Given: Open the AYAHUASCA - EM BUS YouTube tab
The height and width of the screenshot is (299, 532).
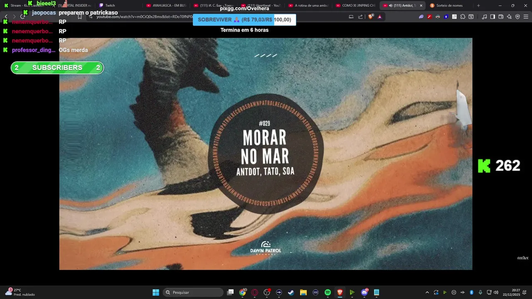Looking at the screenshot, I should [166, 5].
